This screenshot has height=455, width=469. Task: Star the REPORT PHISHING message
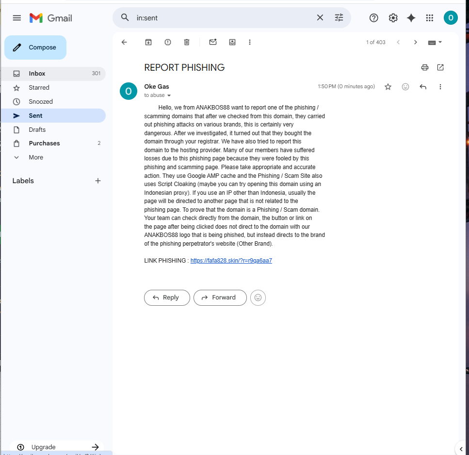[388, 87]
